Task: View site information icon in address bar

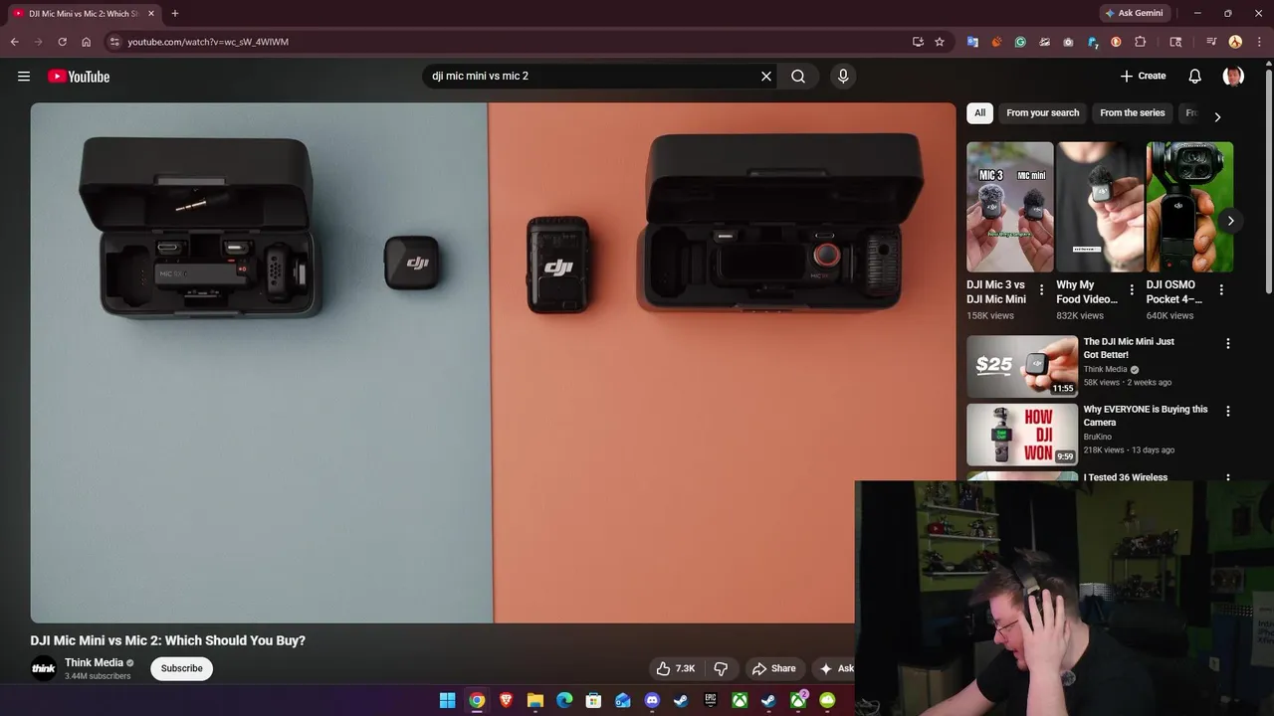Action: pos(114,42)
